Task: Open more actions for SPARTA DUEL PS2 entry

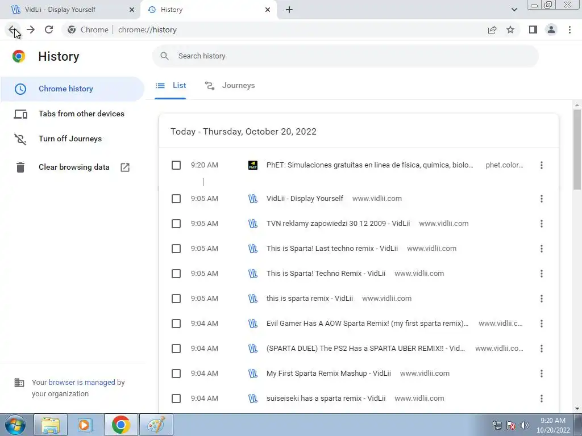Action: pyautogui.click(x=542, y=349)
